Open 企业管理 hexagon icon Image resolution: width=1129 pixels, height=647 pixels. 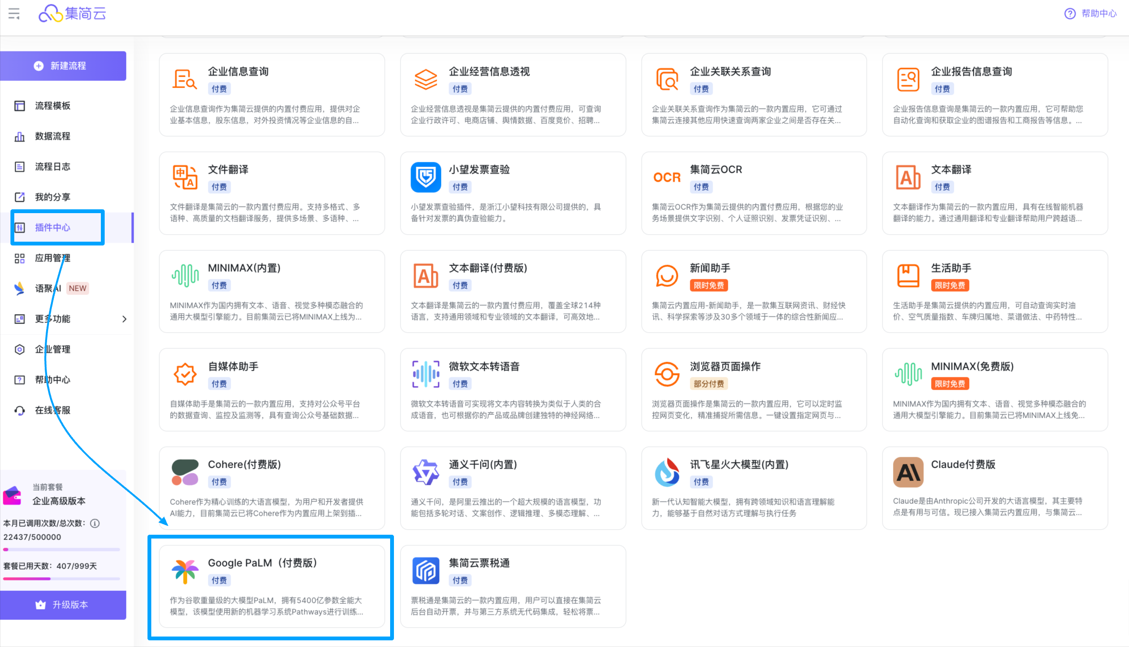tap(20, 349)
